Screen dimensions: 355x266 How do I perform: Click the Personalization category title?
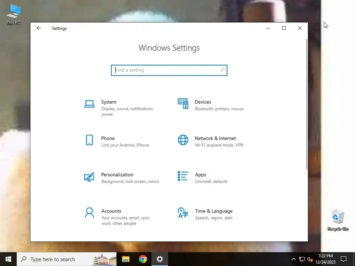click(117, 175)
